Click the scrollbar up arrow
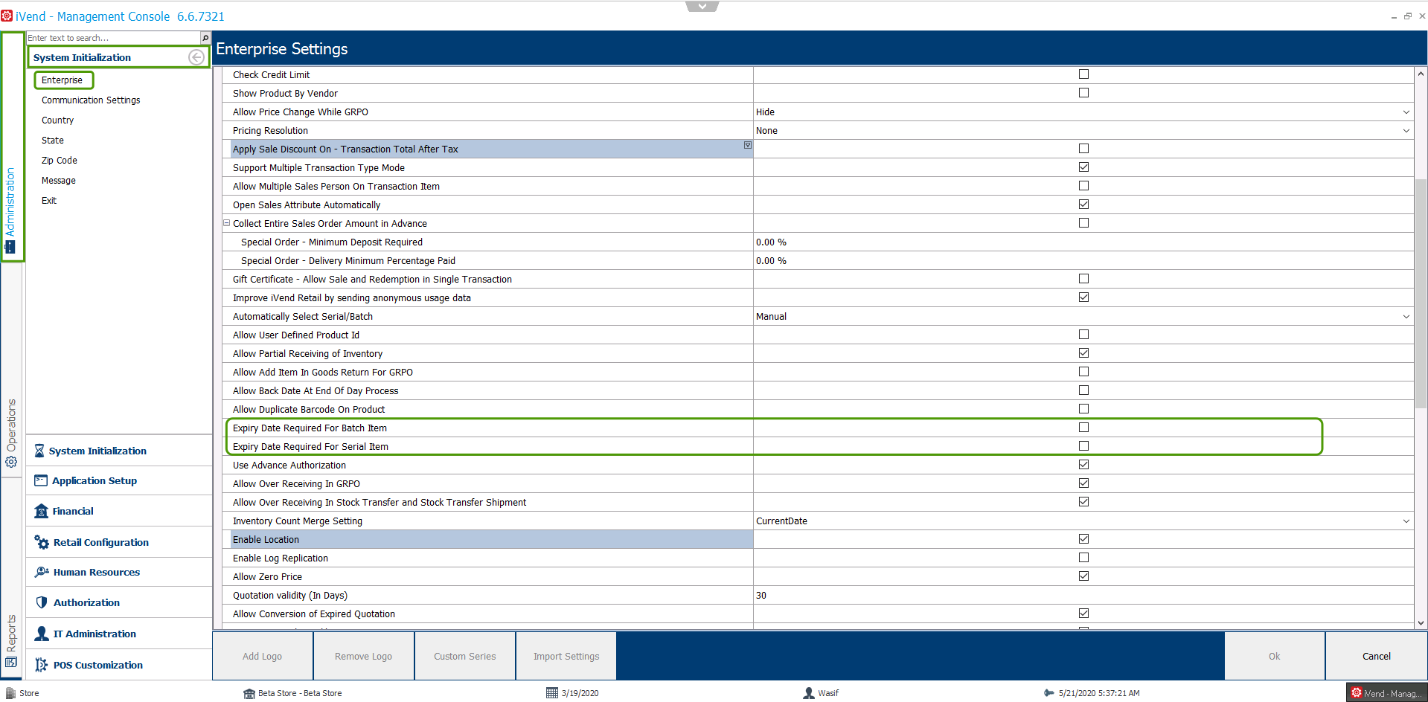 tap(1421, 74)
